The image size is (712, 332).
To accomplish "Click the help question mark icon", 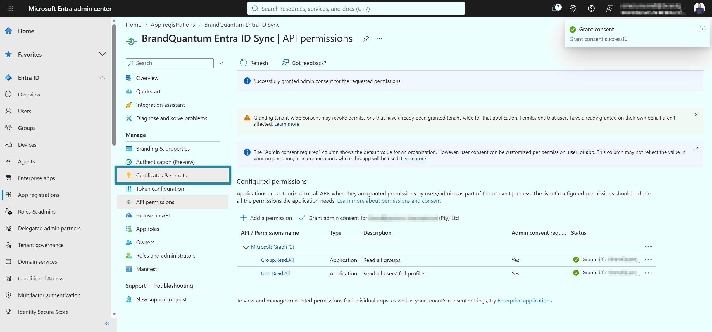I will (591, 8).
